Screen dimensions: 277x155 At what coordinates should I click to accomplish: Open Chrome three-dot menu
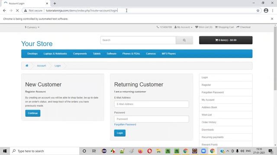273,10
